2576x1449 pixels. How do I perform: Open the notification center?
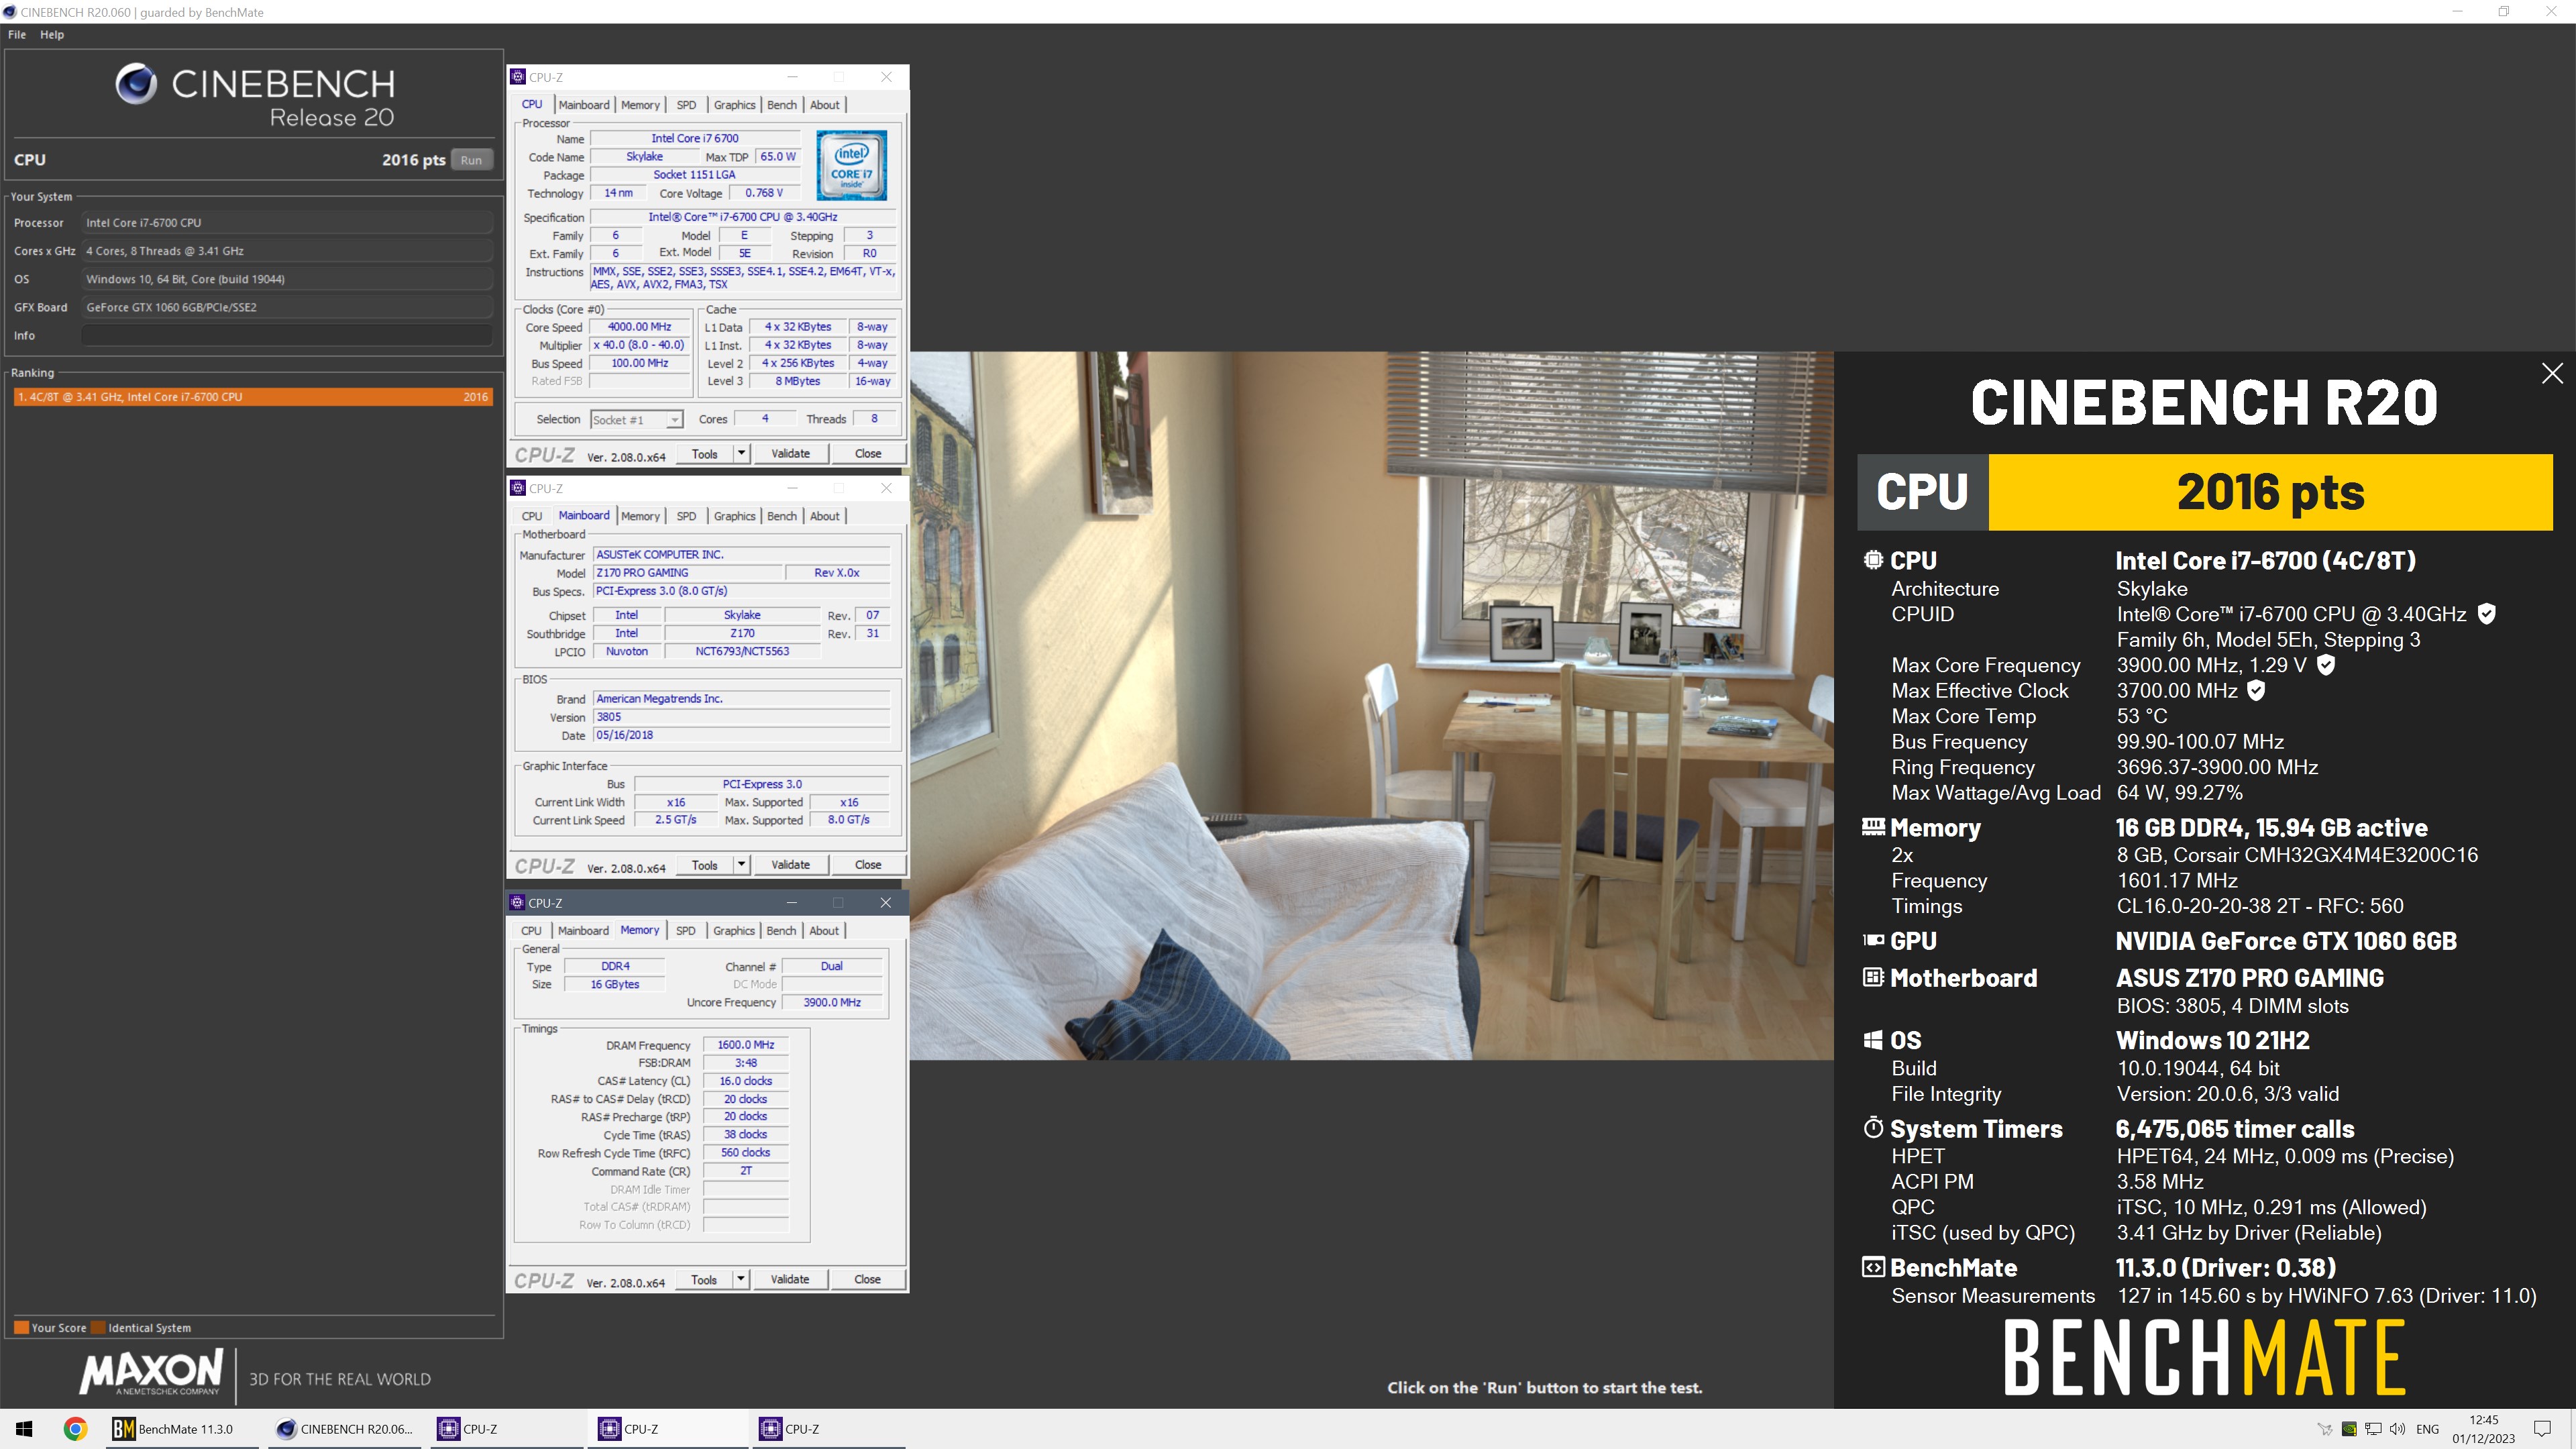pyautogui.click(x=2542, y=1429)
